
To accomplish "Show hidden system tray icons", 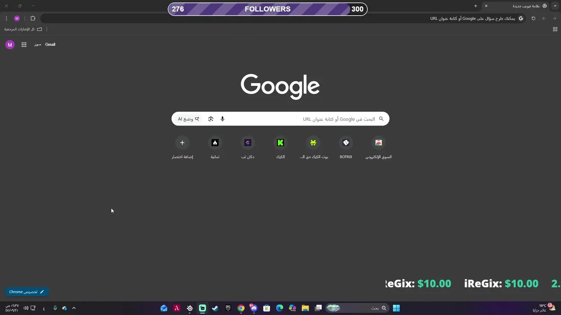I will [x=74, y=308].
